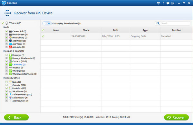Screen dimensions: 193x125
Task: Uncheck the Camera Roll checkbox
Action: 6,31
